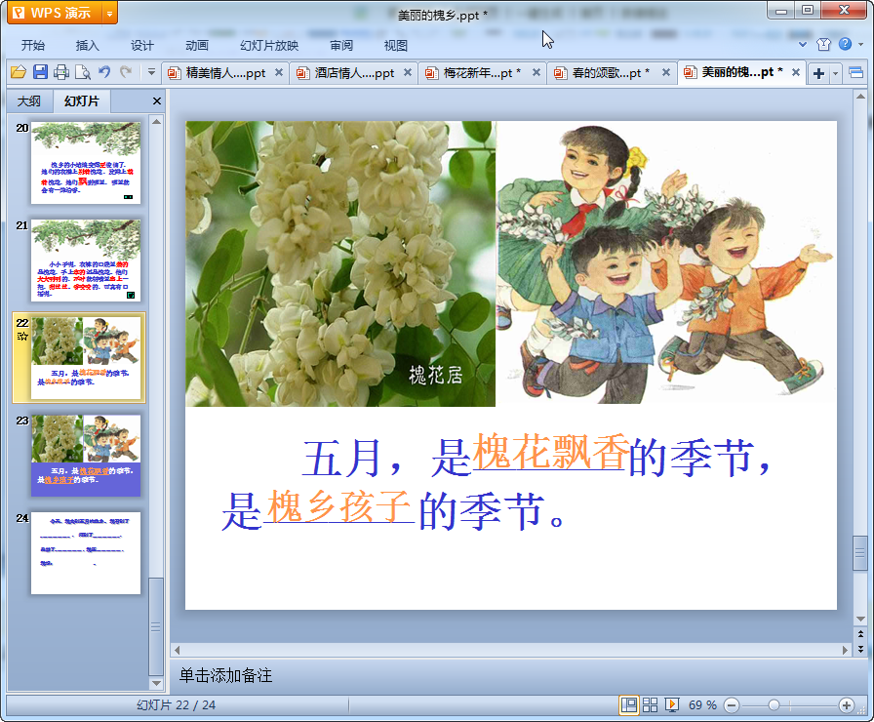Go to next slide double-arrow button
The width and height of the screenshot is (874, 722).
click(x=860, y=649)
